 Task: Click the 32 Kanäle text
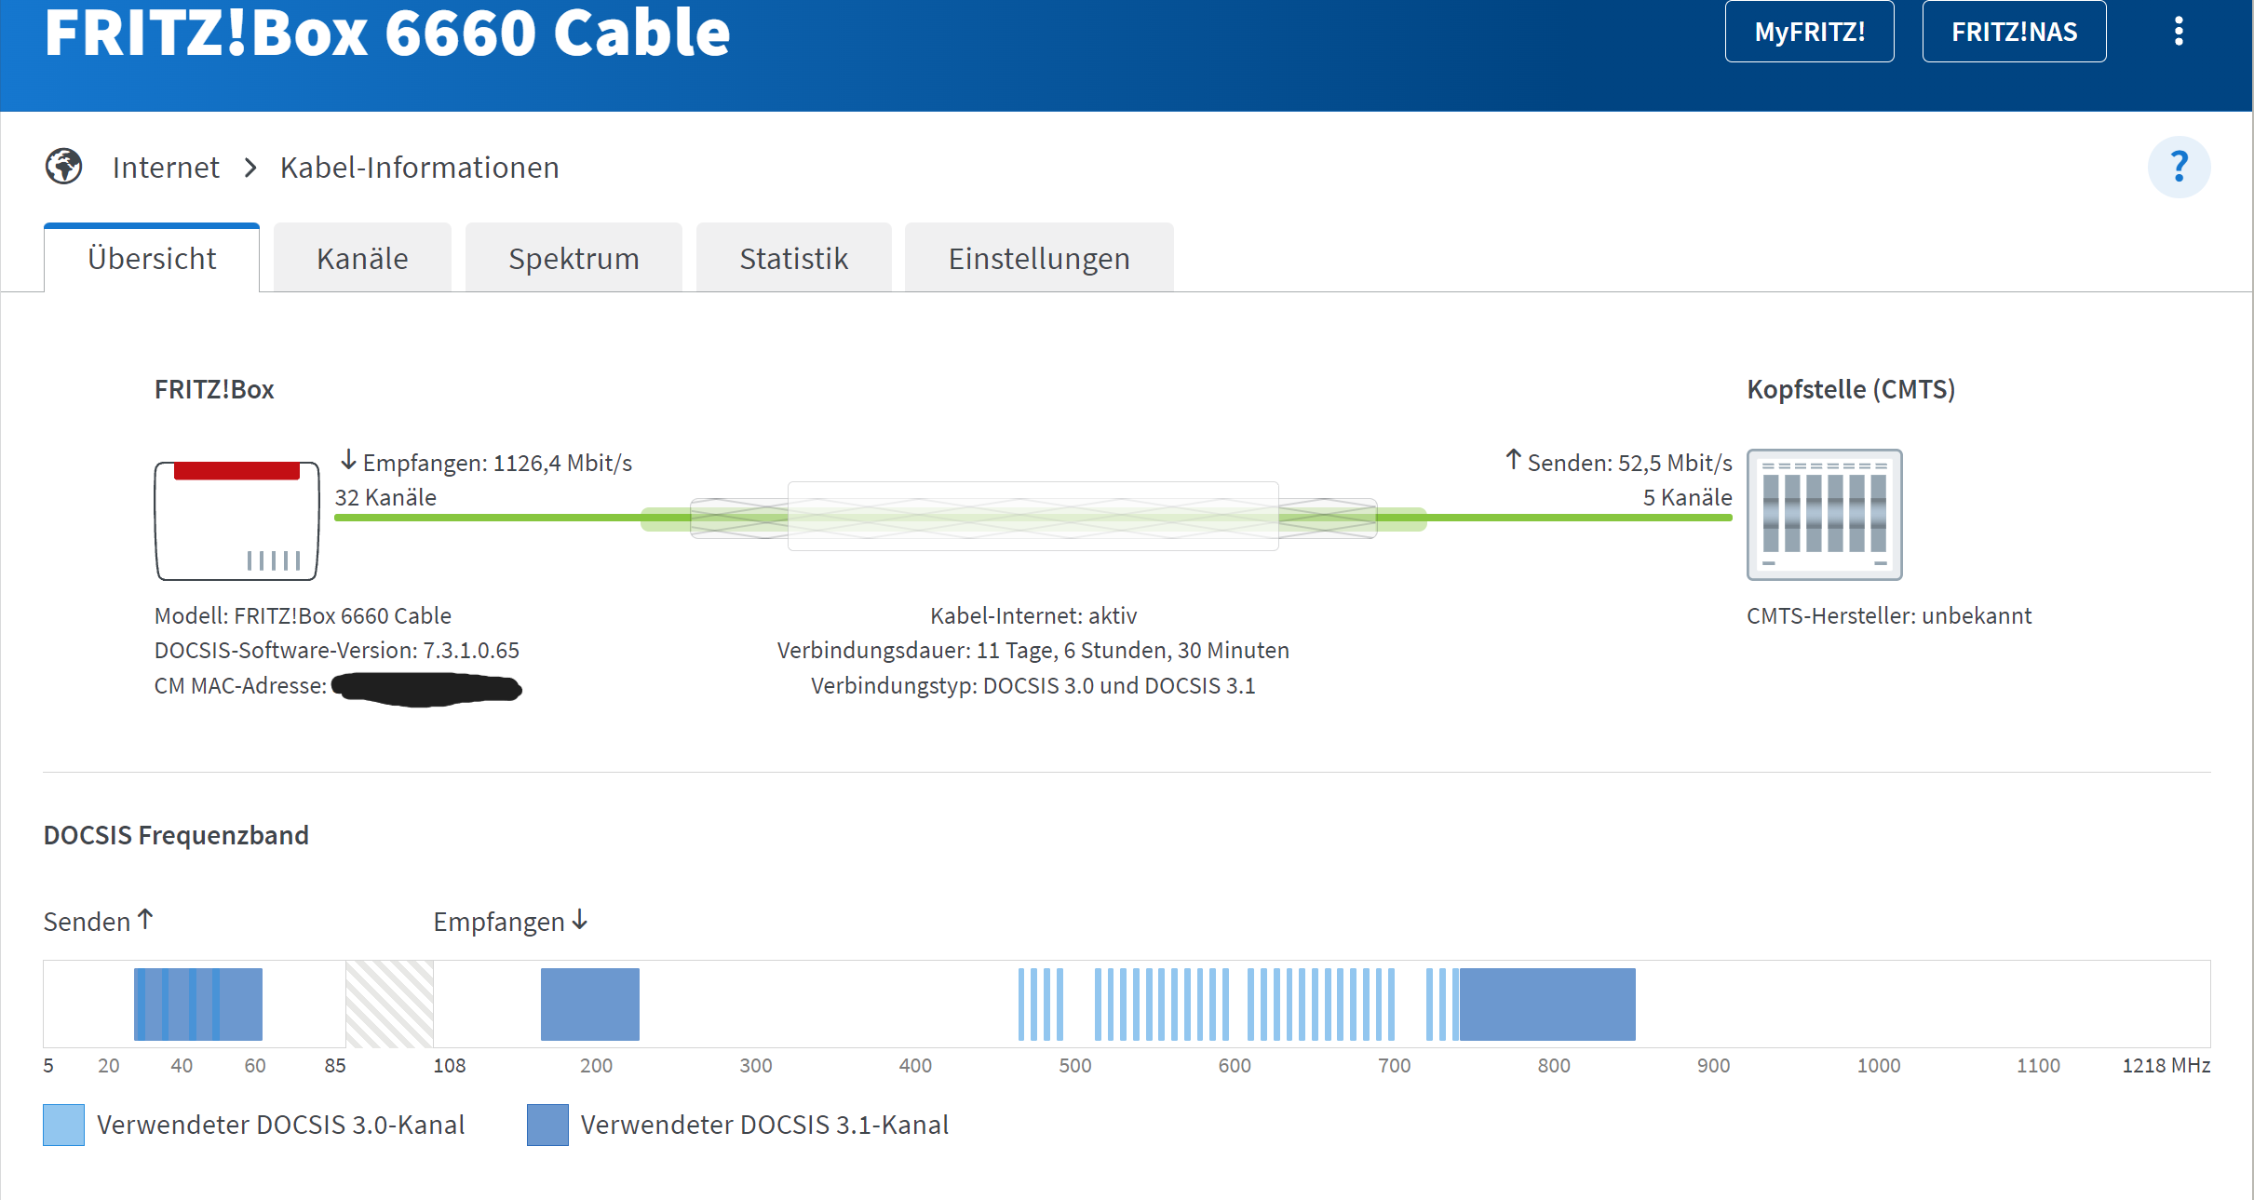385,497
